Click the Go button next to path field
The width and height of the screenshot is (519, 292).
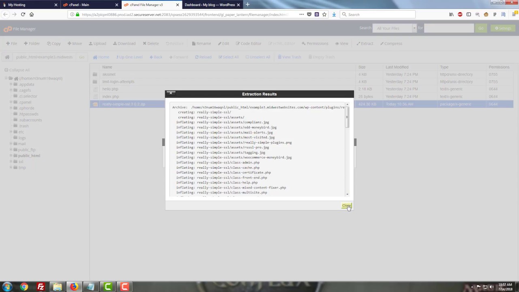click(81, 57)
